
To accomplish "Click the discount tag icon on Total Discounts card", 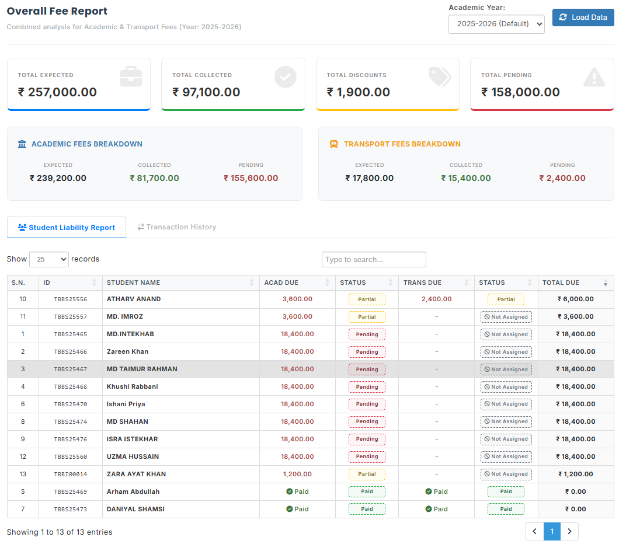I will 440,76.
